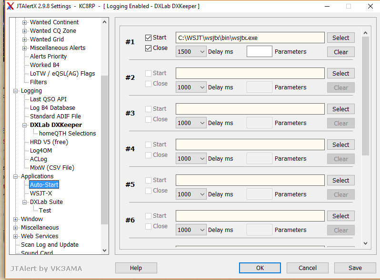Confirm settings with OK button
This screenshot has width=380, height=280.
click(x=260, y=268)
